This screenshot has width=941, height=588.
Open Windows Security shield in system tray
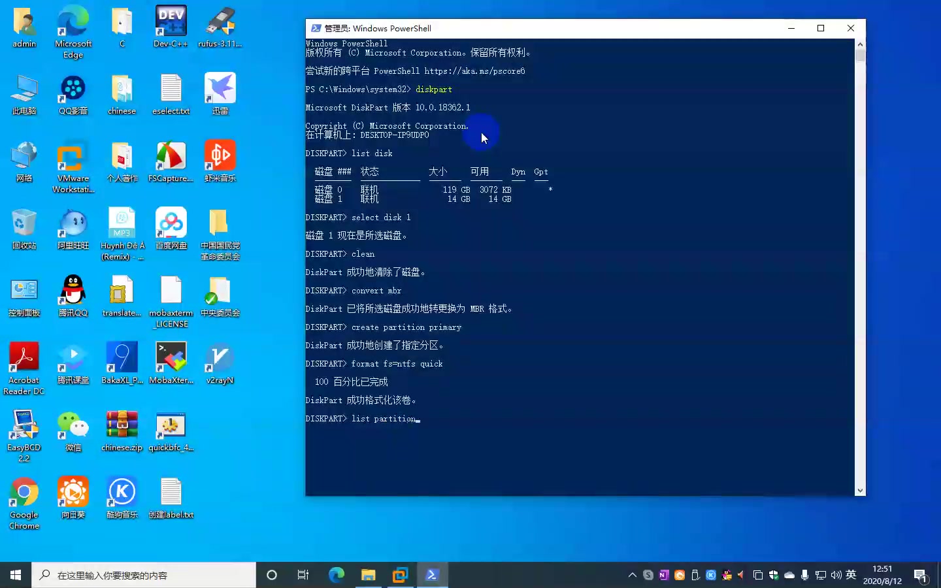[x=774, y=575]
